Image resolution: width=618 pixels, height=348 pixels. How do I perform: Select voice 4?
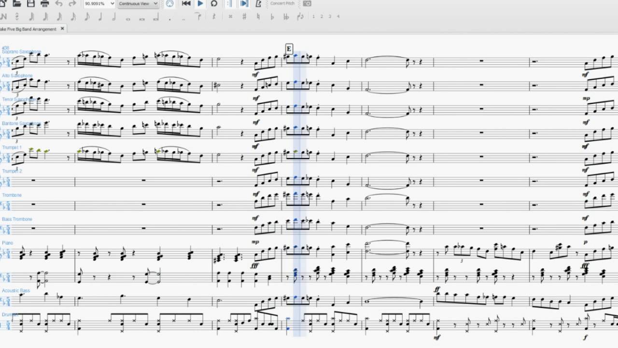(x=338, y=16)
